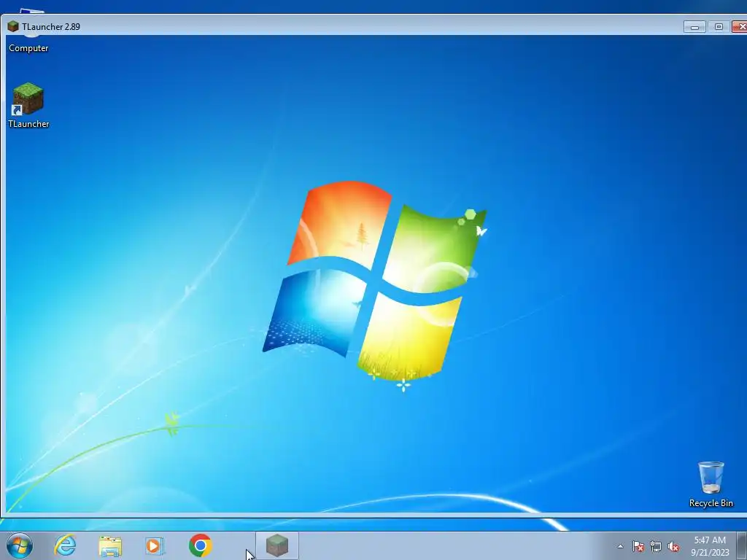This screenshot has height=560, width=747.
Task: Minimize the TLauncher 2.89 window
Action: pyautogui.click(x=694, y=27)
